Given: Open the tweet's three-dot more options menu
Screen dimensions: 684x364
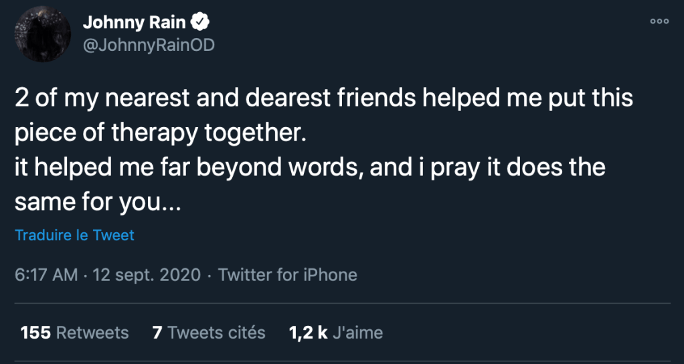Looking at the screenshot, I should tap(659, 21).
